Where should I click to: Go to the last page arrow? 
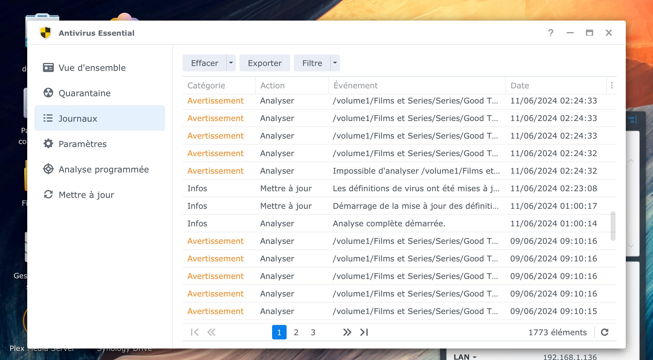pos(364,332)
